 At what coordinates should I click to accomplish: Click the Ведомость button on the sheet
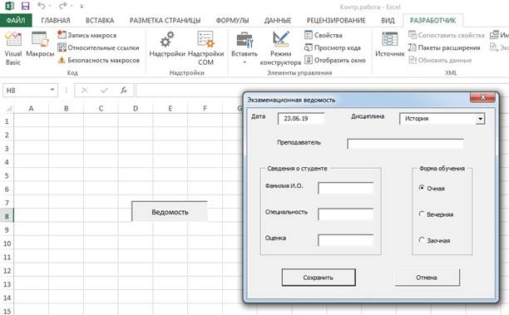click(170, 211)
